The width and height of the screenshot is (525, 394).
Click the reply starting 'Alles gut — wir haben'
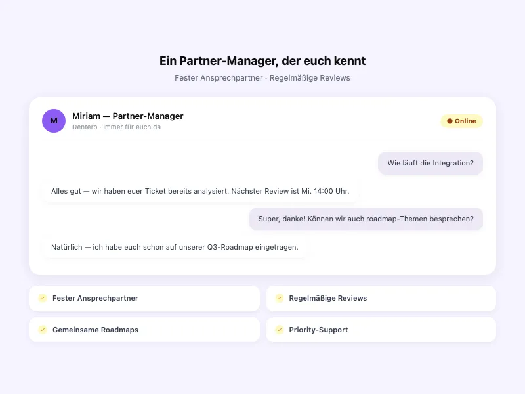(x=200, y=191)
